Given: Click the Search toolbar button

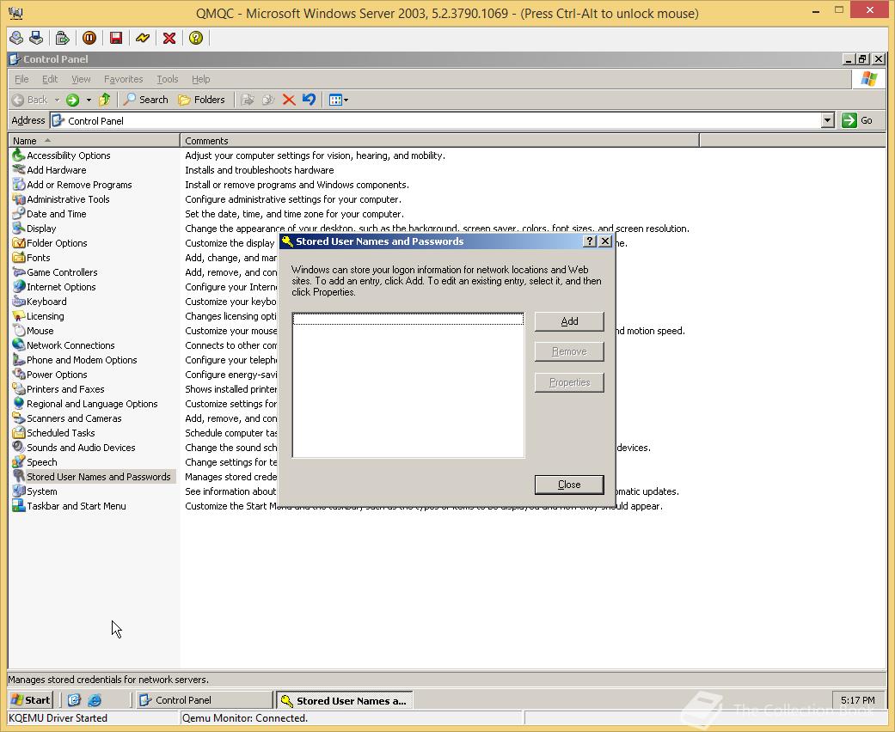Looking at the screenshot, I should [146, 100].
